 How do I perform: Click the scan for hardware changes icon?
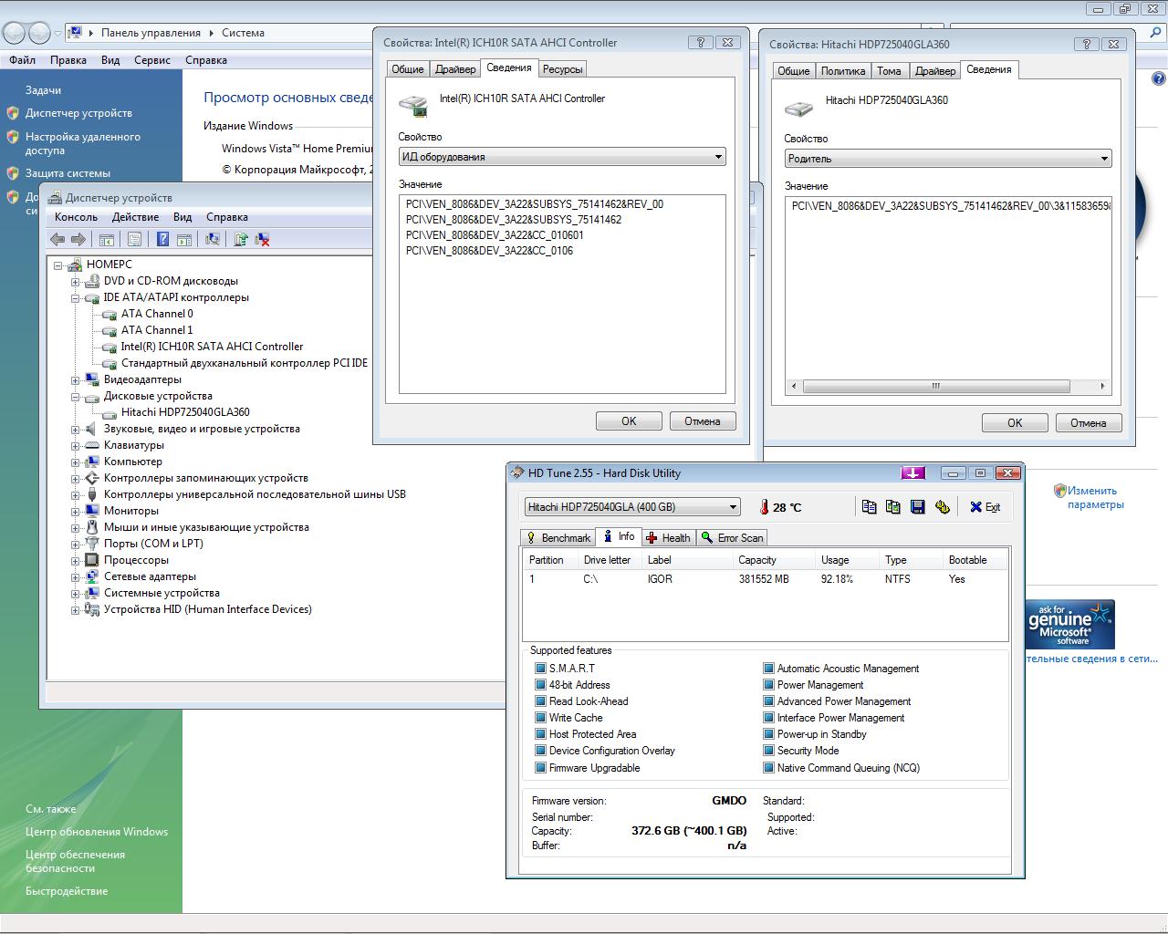(213, 239)
